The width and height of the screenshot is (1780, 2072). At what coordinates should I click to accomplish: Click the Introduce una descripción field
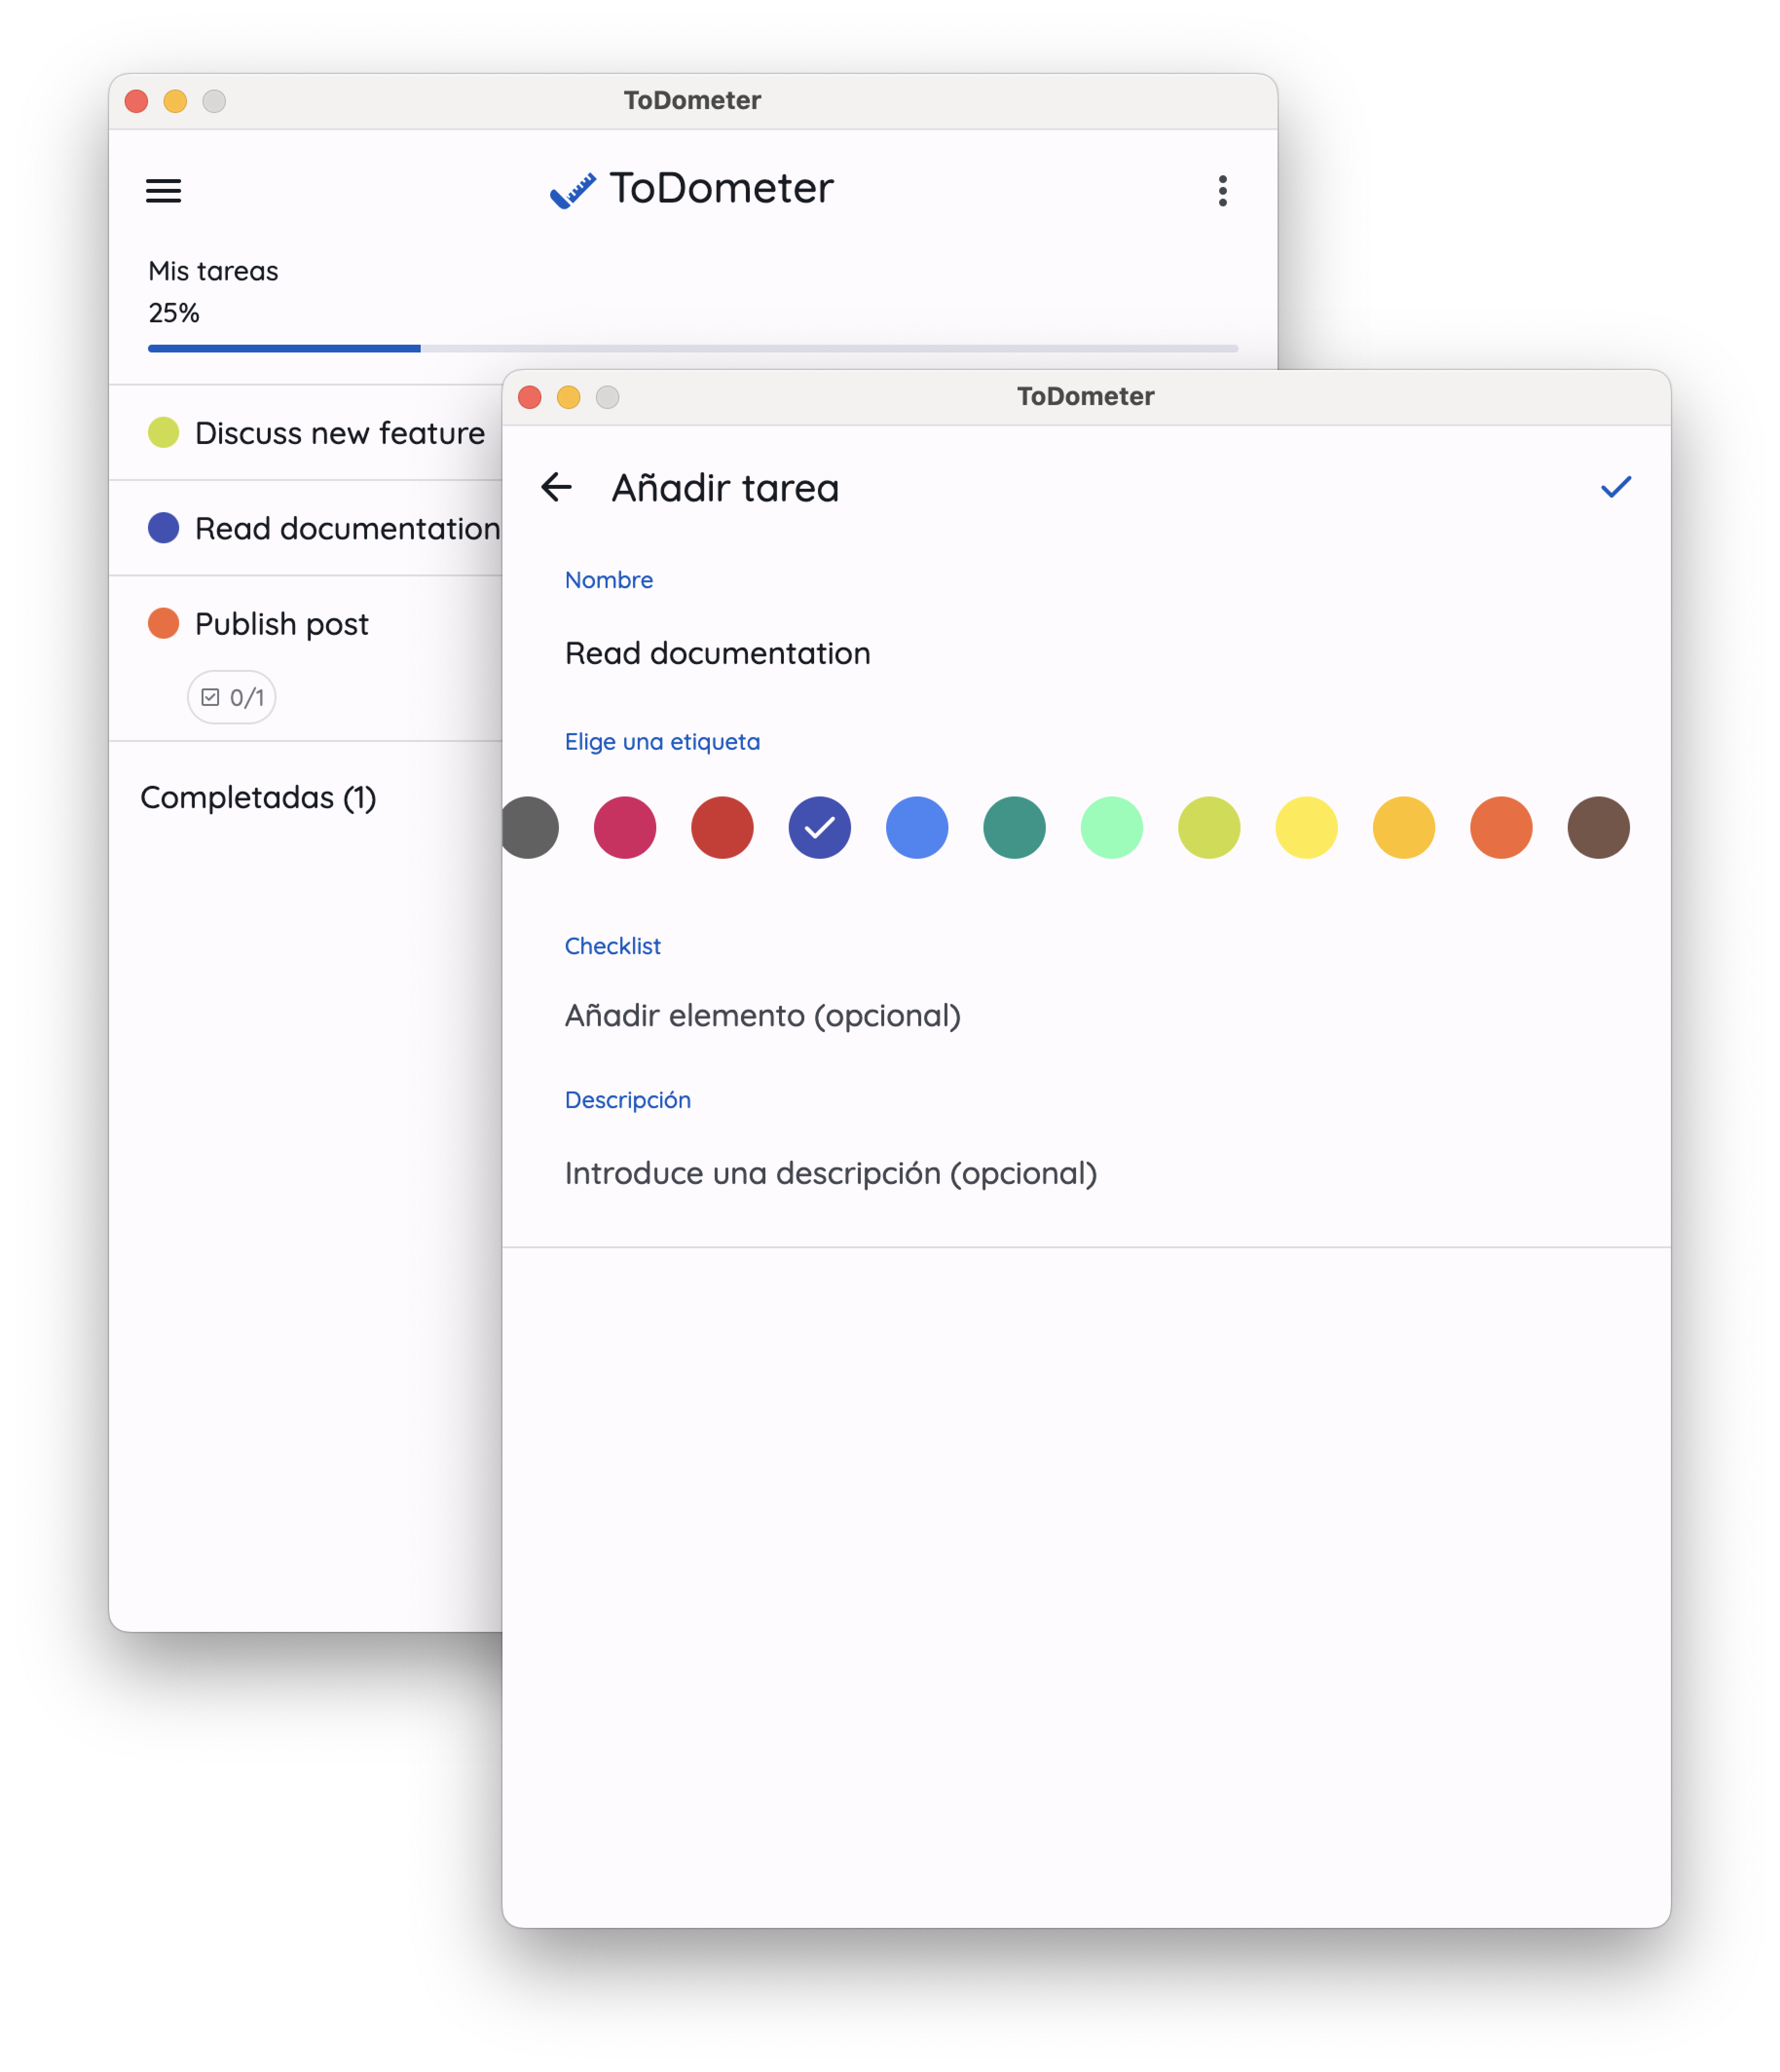click(830, 1172)
